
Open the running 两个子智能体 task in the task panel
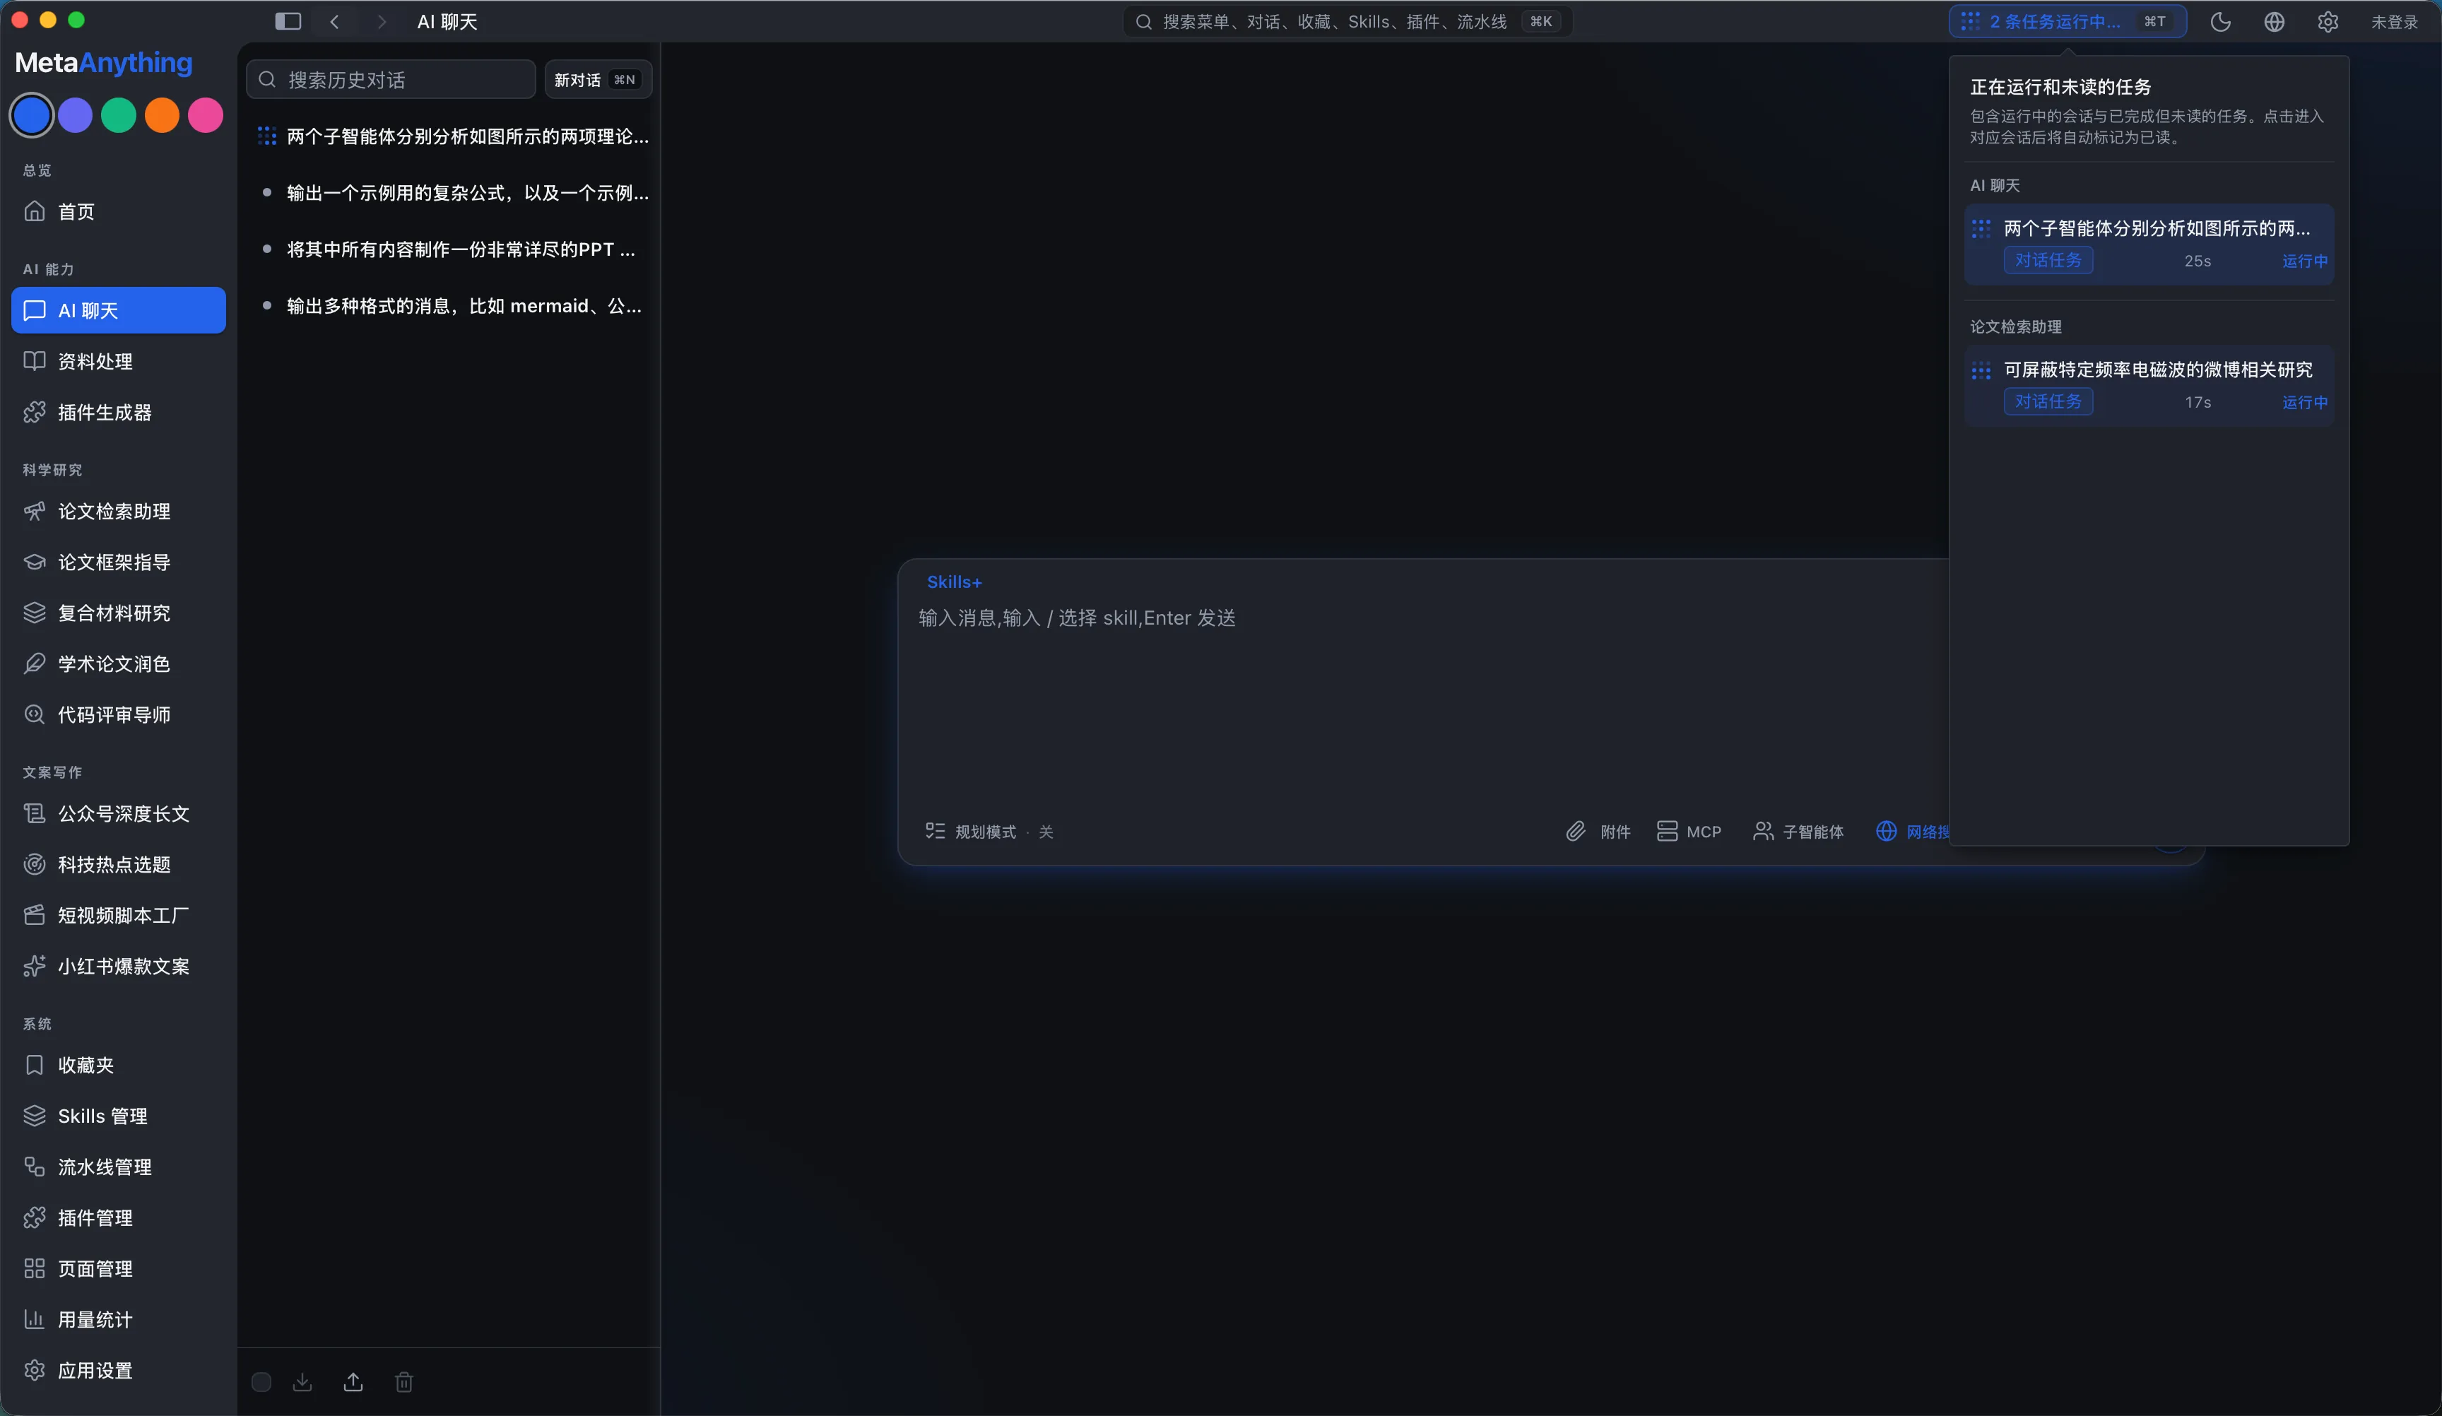pyautogui.click(x=2148, y=244)
